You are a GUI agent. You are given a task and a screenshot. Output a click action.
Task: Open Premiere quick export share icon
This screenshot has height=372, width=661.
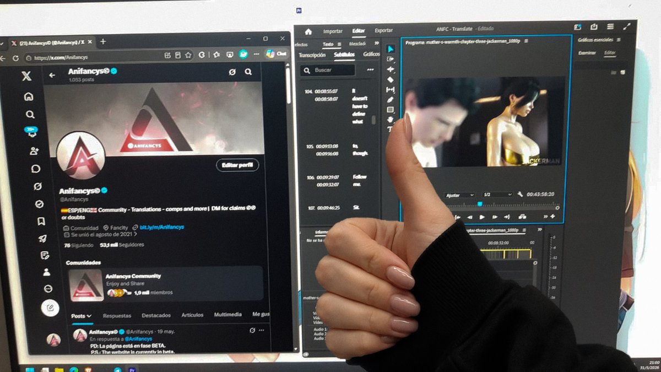pos(594,26)
